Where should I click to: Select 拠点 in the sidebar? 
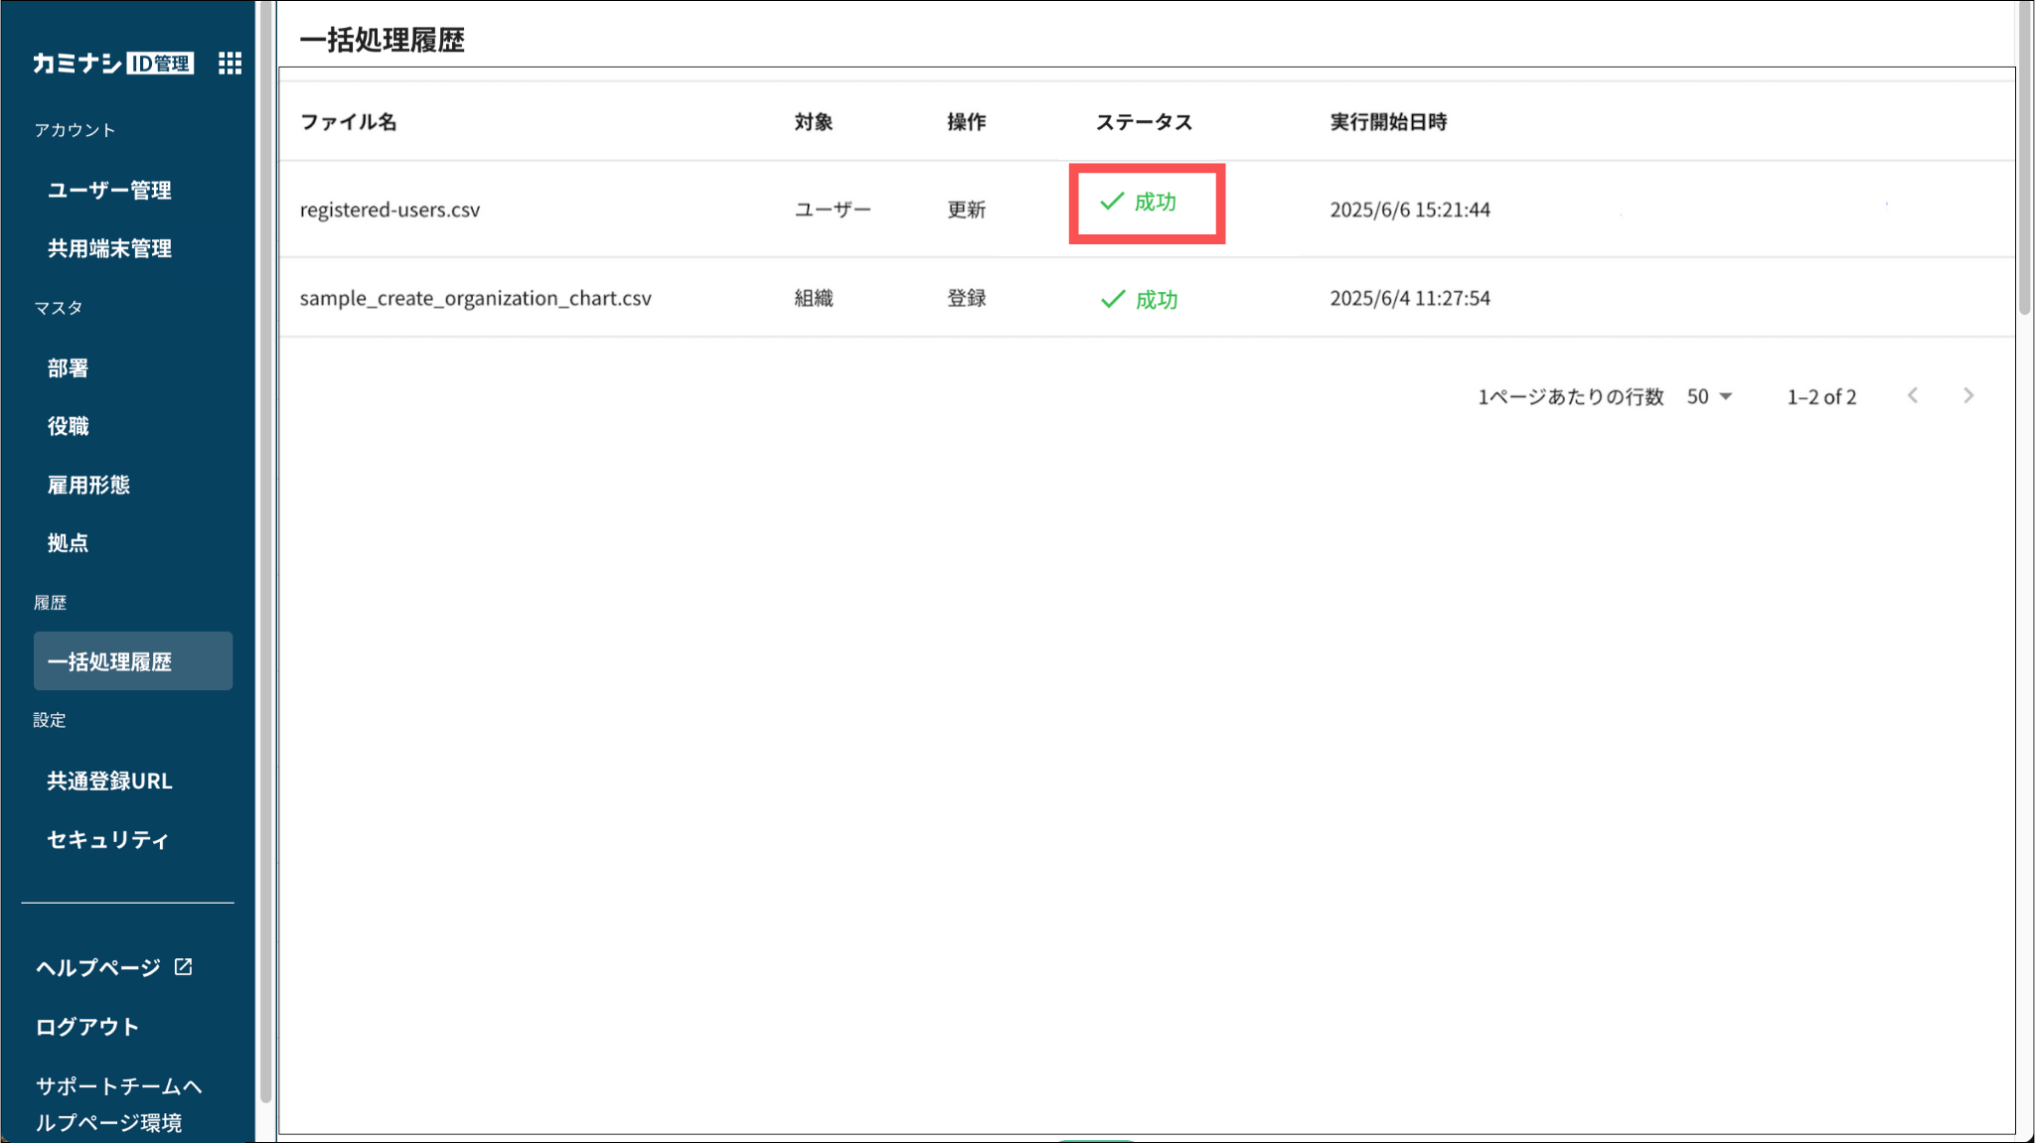click(x=68, y=543)
